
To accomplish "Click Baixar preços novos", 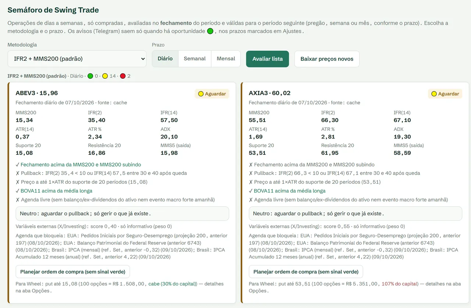I will [x=327, y=59].
